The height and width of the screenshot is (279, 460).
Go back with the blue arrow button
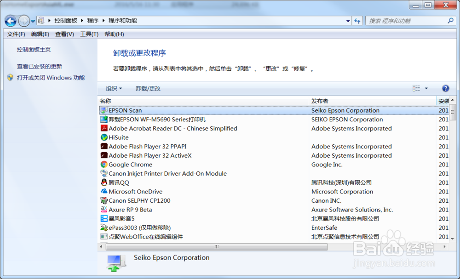[x=11, y=21]
